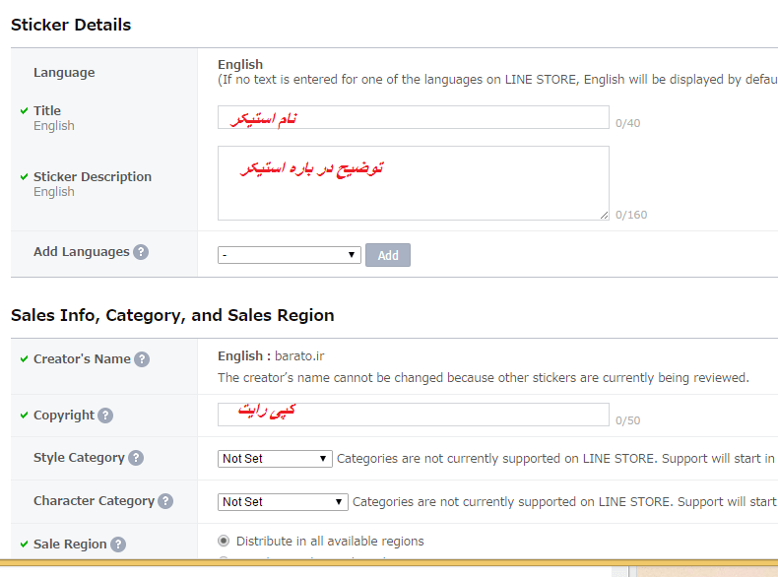This screenshot has height=577, width=778.
Task: Click help icon next to Add Languages
Action: 141,252
